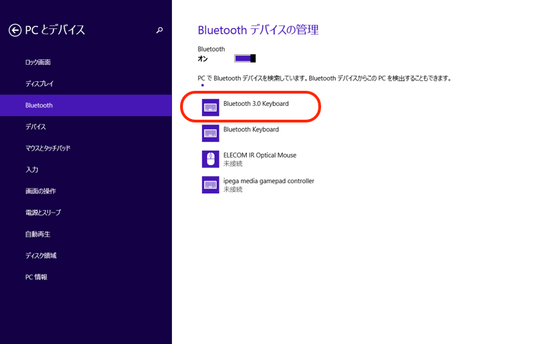The height and width of the screenshot is (344, 550).
Task: Turn off the Bluetooth toggle switch
Action: 245,58
